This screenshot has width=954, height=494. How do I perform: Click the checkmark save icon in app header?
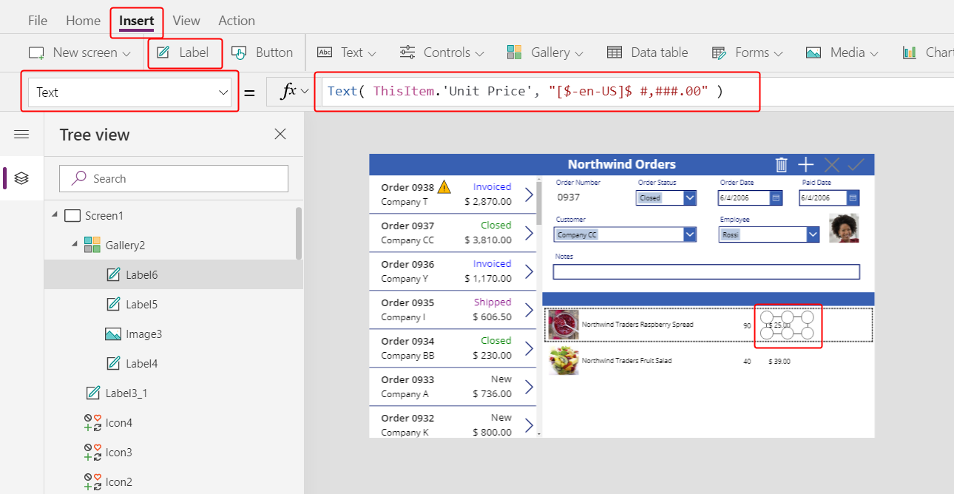pyautogui.click(x=856, y=165)
